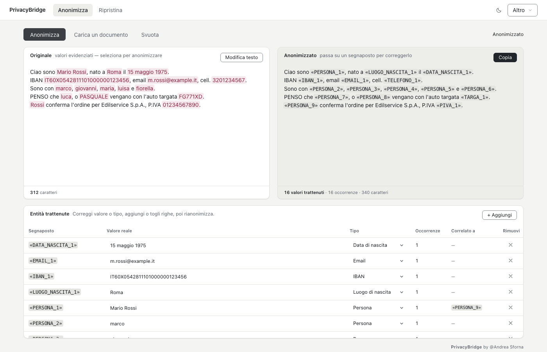Open Carica un documento
Screen dimensions: 547x352
(x=101, y=35)
